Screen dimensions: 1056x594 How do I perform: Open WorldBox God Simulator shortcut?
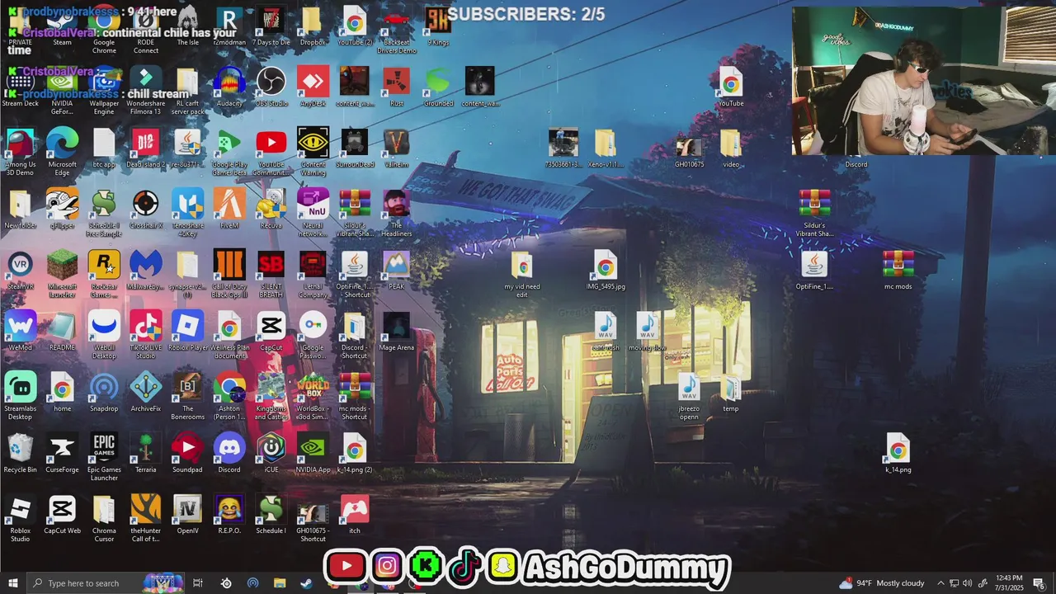(313, 397)
